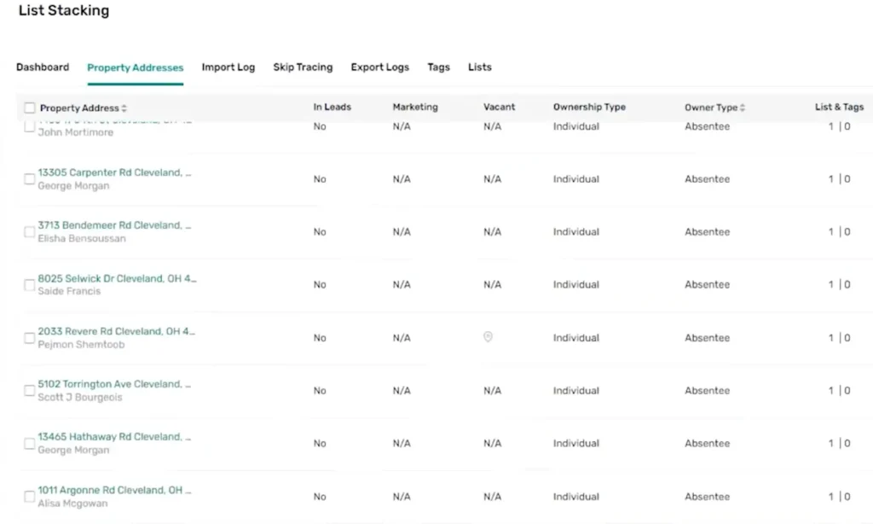Click the In Leads No value for 3713 Bendemeer Rd
The image size is (873, 524).
320,232
